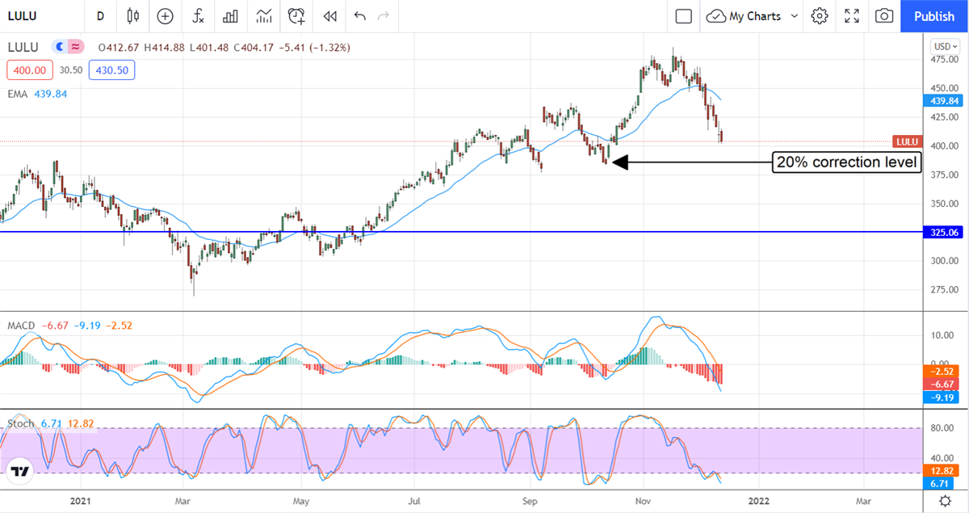The width and height of the screenshot is (969, 513).
Task: Click the Nov label on time axis
Action: click(x=644, y=501)
